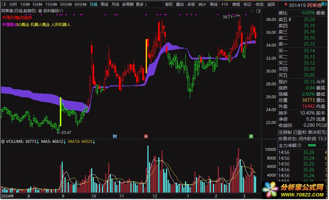
Task: Click the 20.47 low price label
Action: coord(66,133)
